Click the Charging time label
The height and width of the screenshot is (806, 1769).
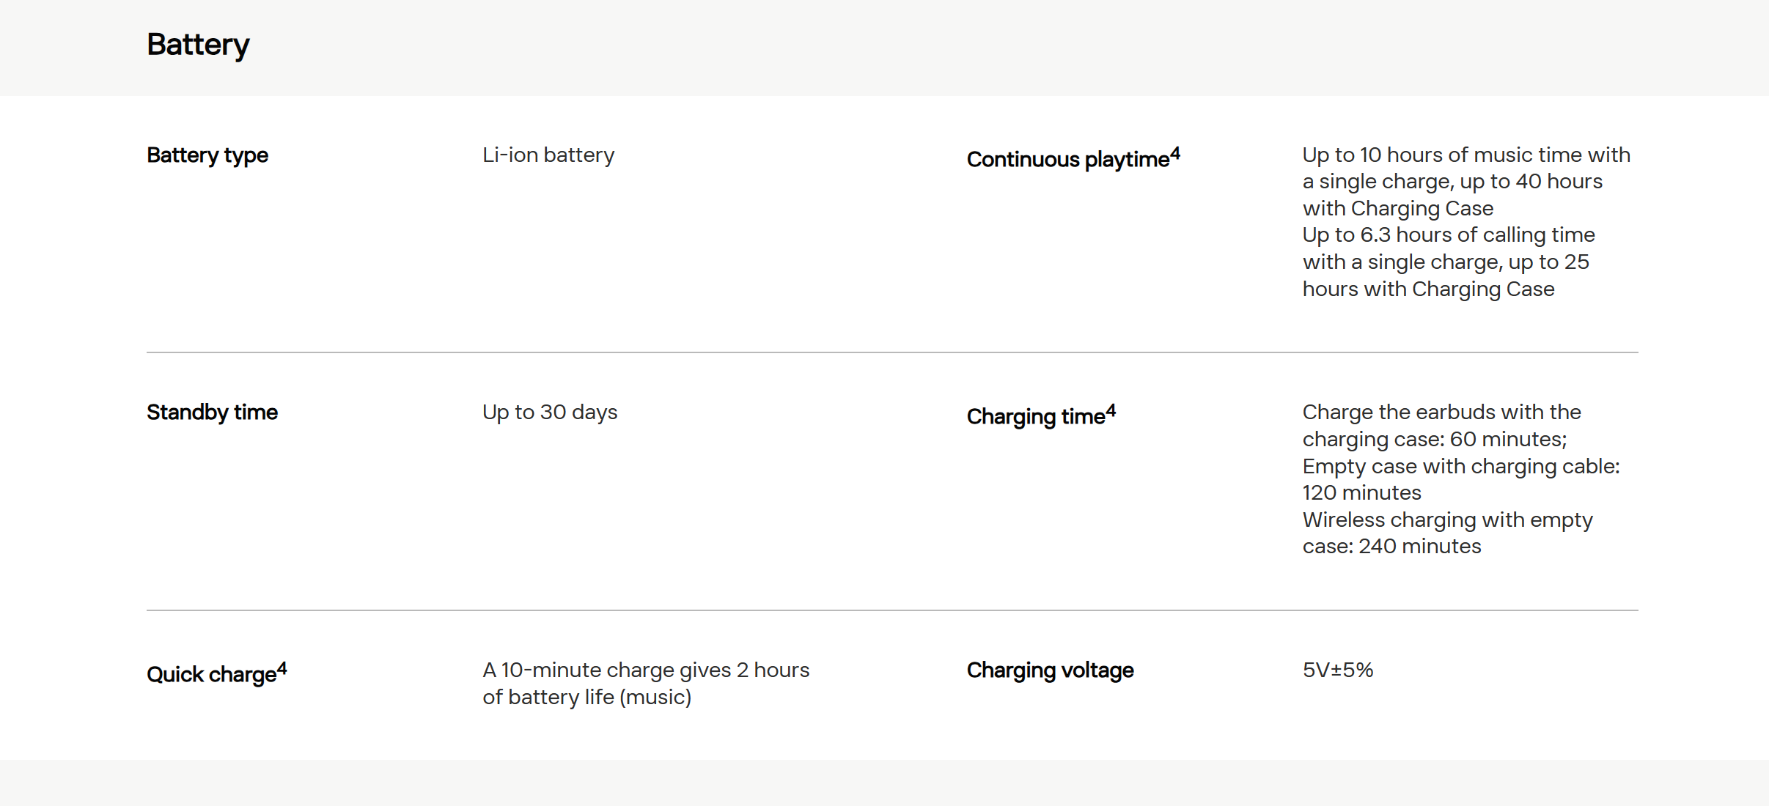pyautogui.click(x=1035, y=417)
